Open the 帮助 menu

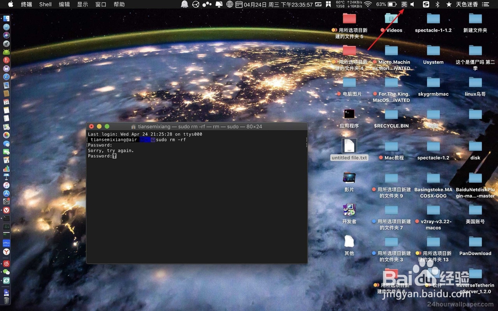[x=119, y=4]
